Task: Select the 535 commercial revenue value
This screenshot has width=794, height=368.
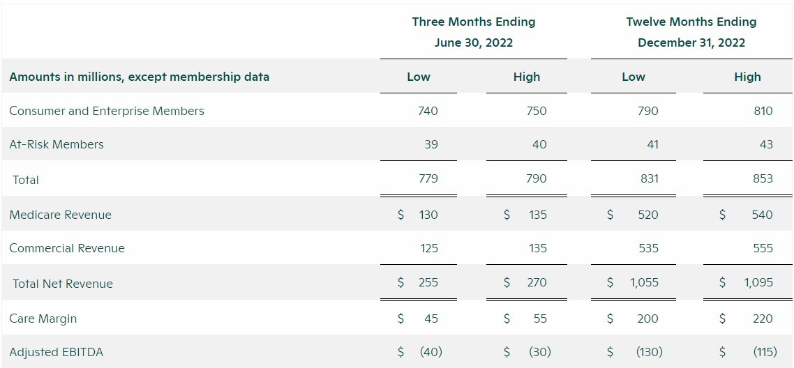Action: pos(648,248)
